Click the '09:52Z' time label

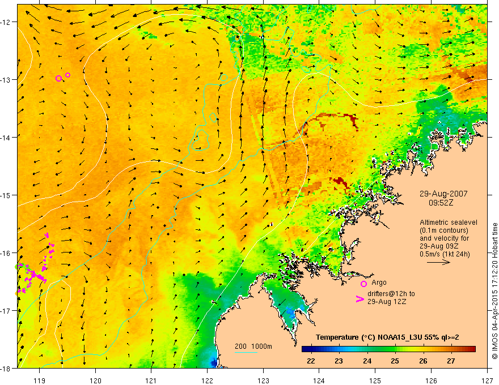[x=441, y=202]
